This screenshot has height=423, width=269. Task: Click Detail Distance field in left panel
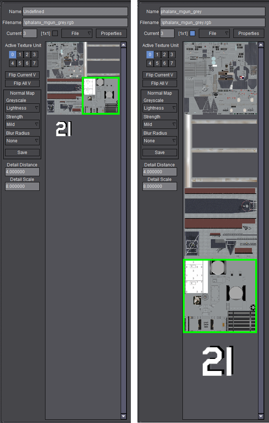coord(22,172)
